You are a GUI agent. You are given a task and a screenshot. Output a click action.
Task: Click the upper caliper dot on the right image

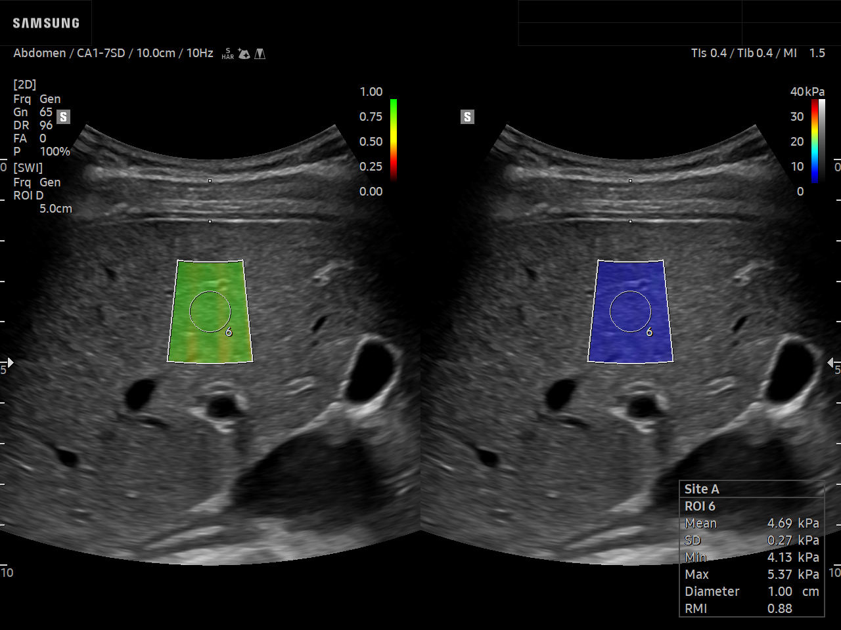click(x=630, y=180)
